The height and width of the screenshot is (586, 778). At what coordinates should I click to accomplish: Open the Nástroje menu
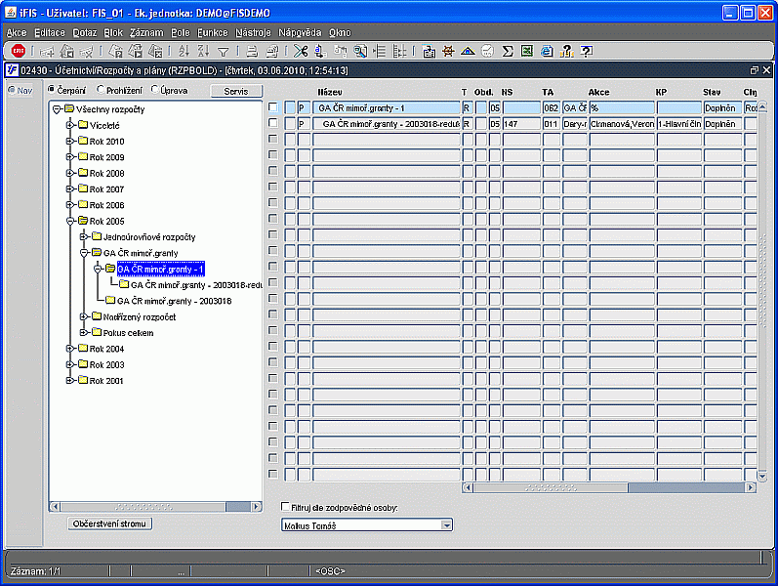[x=254, y=32]
